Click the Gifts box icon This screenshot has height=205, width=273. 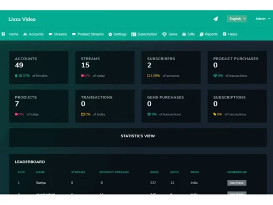click(x=184, y=34)
